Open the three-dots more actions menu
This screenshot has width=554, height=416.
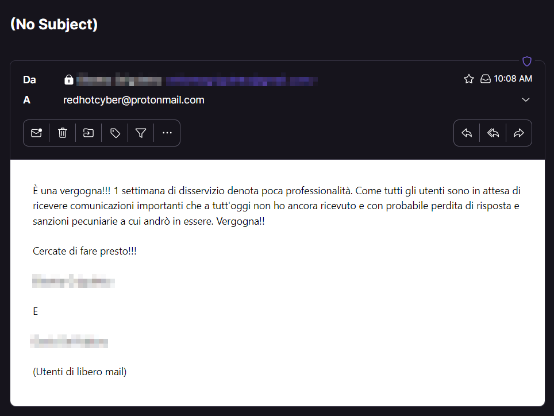pos(167,133)
